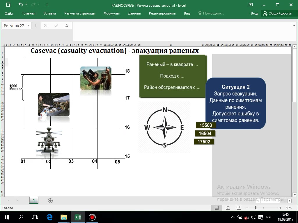Select the helicopter picture

point(49,140)
